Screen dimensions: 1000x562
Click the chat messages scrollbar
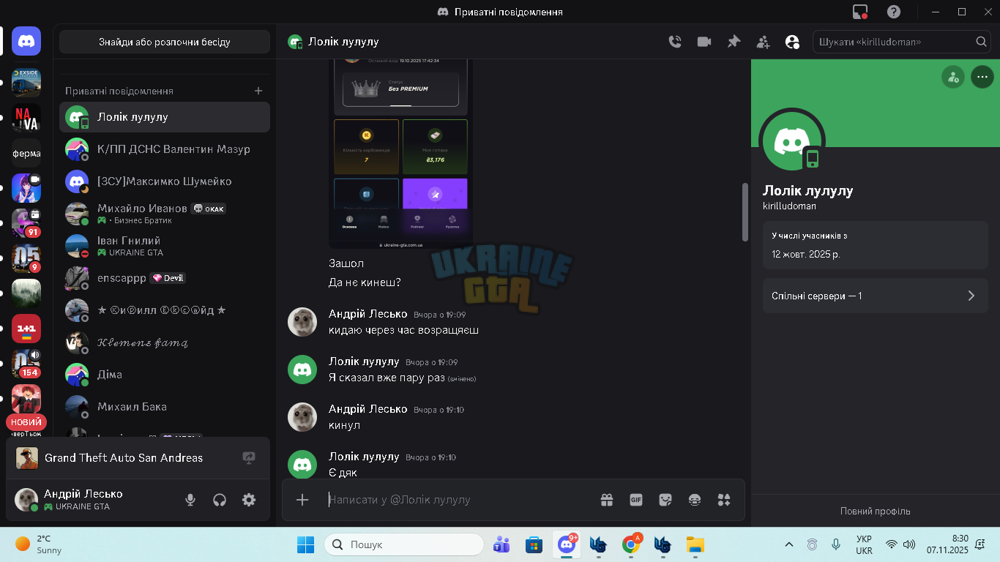pyautogui.click(x=745, y=212)
